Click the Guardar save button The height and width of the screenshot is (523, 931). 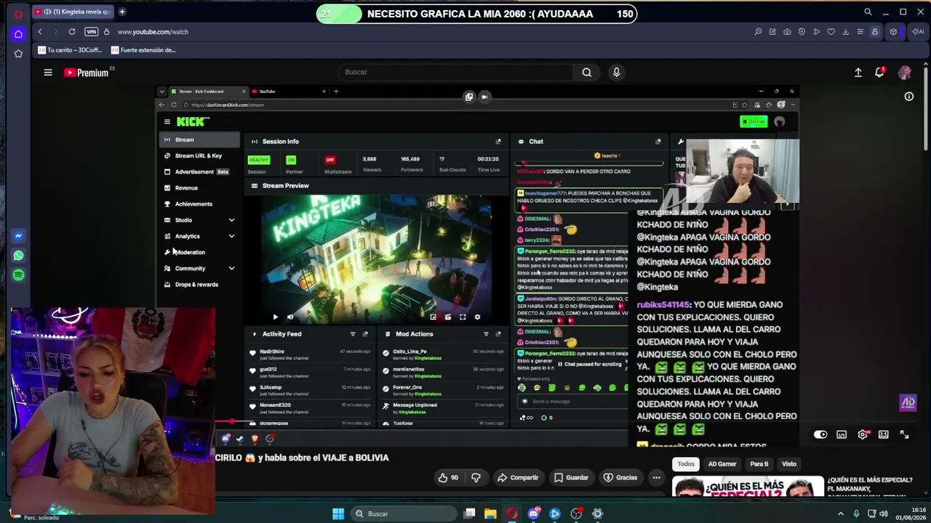pos(571,477)
